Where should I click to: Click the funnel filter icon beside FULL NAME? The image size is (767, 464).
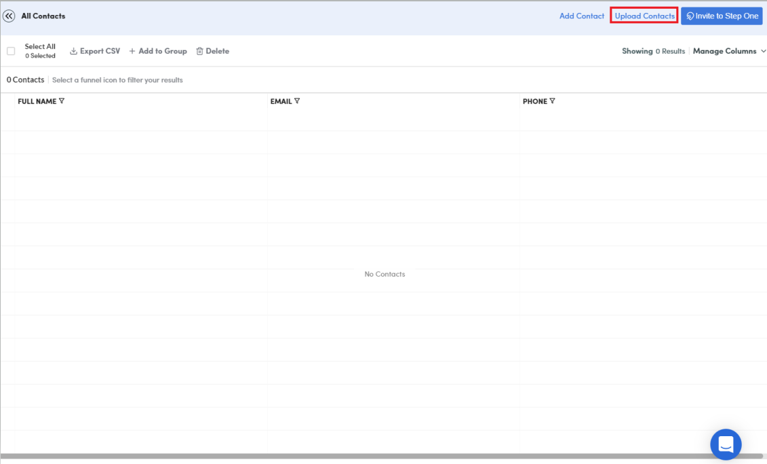tap(62, 101)
